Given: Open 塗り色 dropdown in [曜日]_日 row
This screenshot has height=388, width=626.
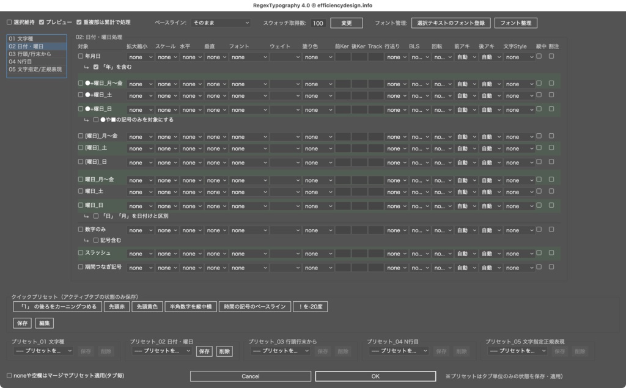Looking at the screenshot, I should (x=318, y=163).
